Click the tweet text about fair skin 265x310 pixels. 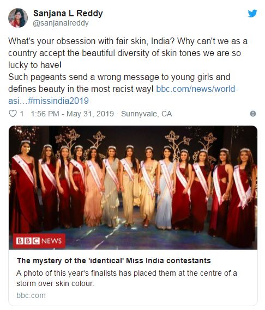point(128,53)
